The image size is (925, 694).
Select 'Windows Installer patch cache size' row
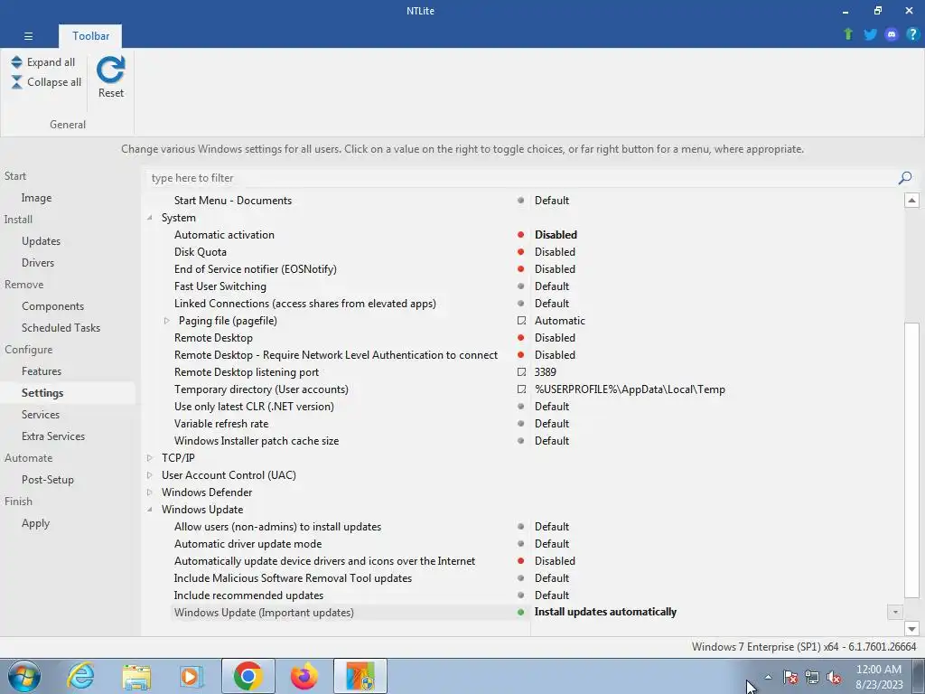pyautogui.click(x=256, y=440)
